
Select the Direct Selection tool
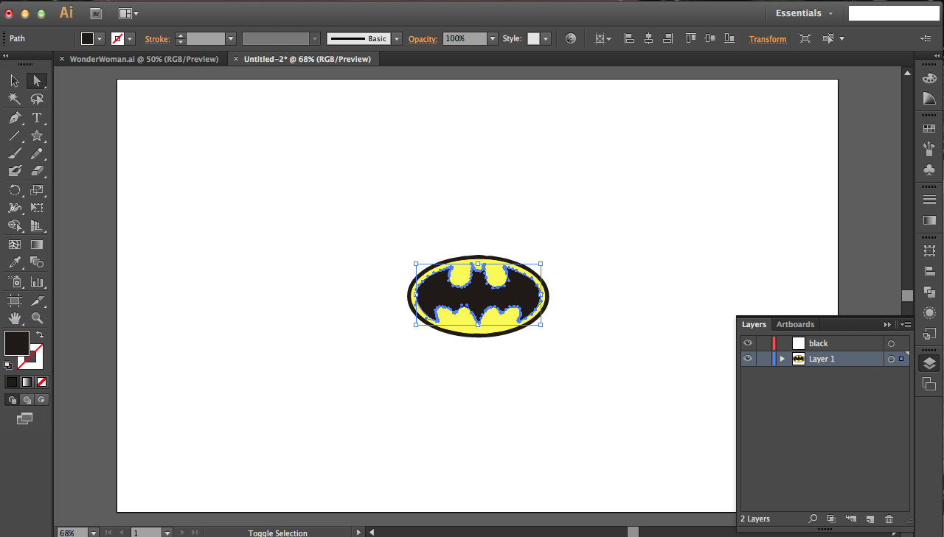click(x=37, y=81)
